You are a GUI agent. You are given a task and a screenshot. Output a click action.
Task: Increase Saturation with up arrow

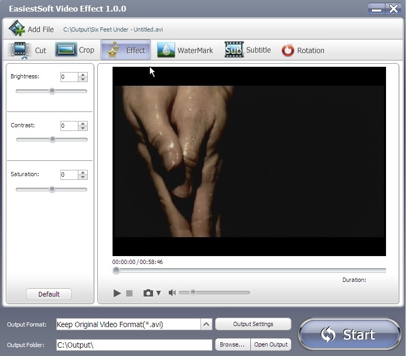point(83,172)
